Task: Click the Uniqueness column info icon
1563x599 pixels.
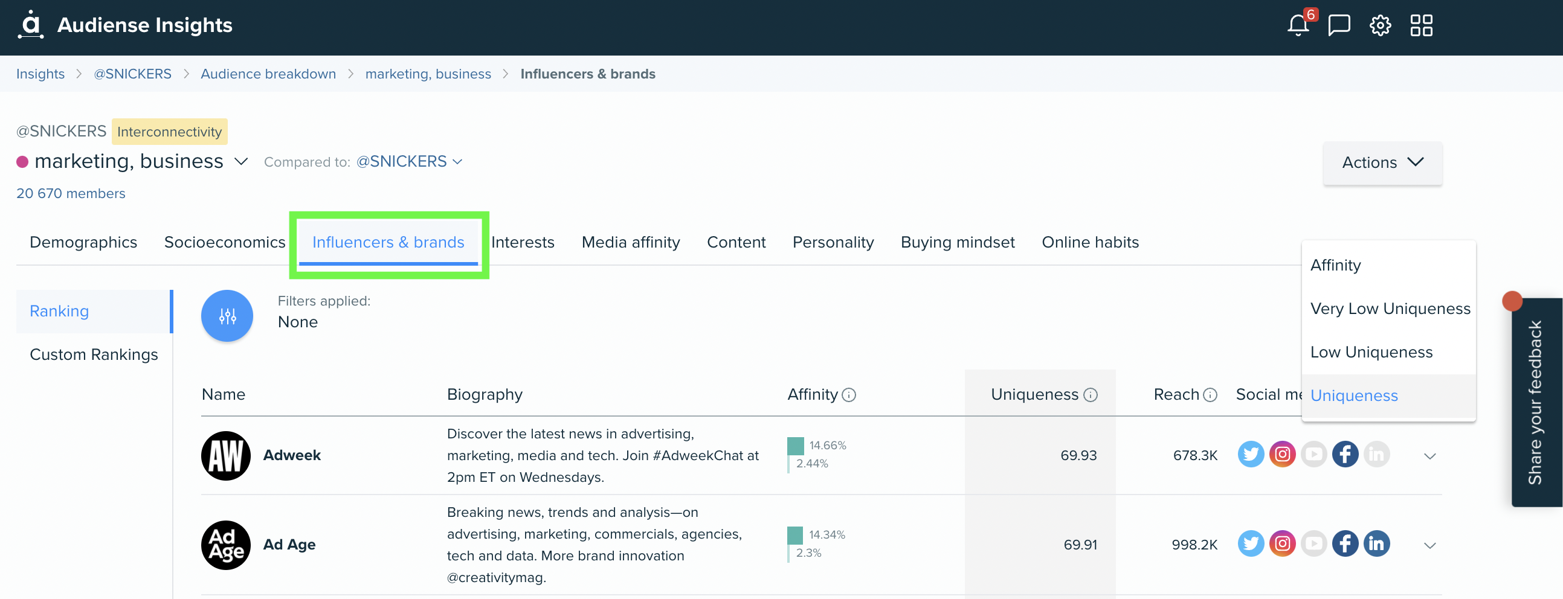Action: tap(1091, 396)
